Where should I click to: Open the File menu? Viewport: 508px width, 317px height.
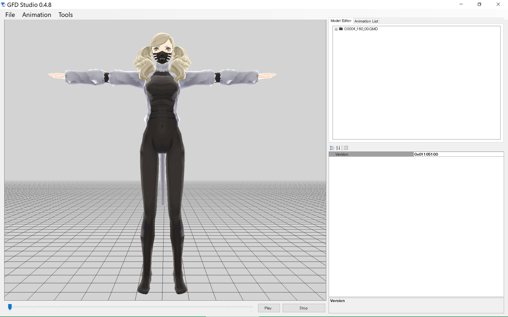(10, 15)
